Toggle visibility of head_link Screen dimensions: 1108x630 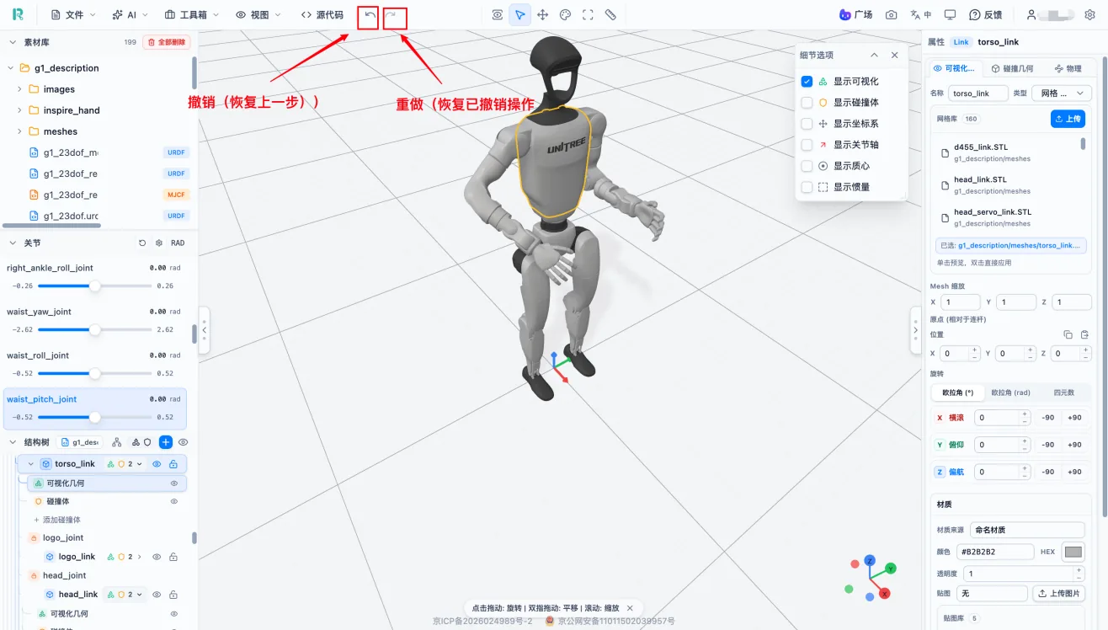[157, 595]
